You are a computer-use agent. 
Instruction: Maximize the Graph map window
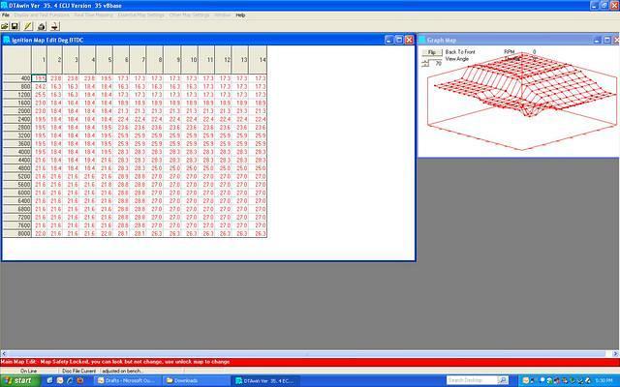602,40
